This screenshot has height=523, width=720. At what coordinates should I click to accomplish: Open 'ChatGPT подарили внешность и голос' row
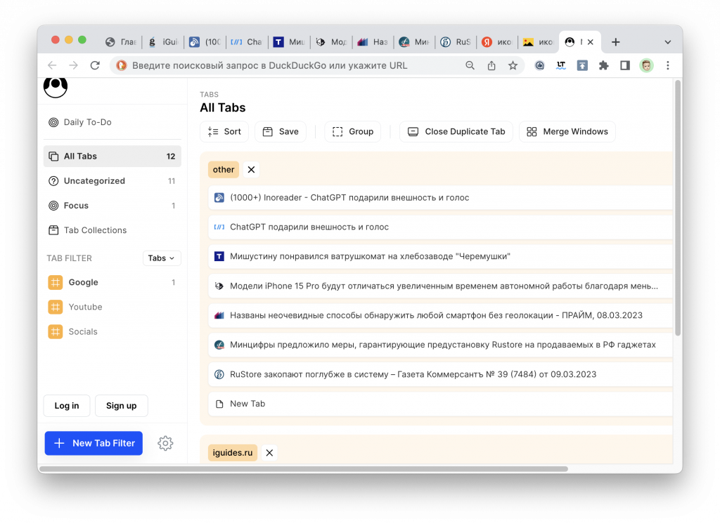coord(441,227)
